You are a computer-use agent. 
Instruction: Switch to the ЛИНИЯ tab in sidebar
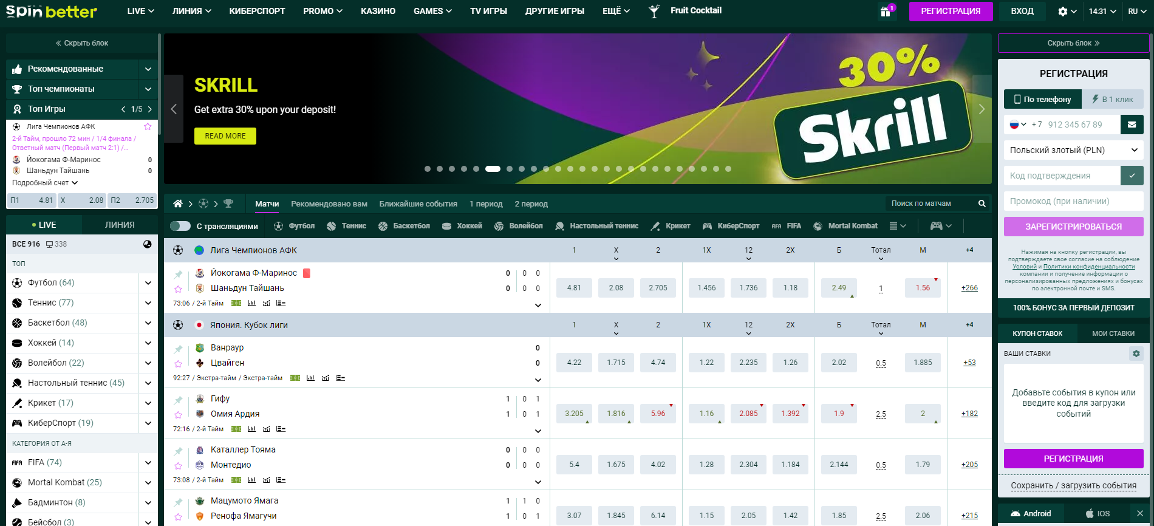point(120,225)
